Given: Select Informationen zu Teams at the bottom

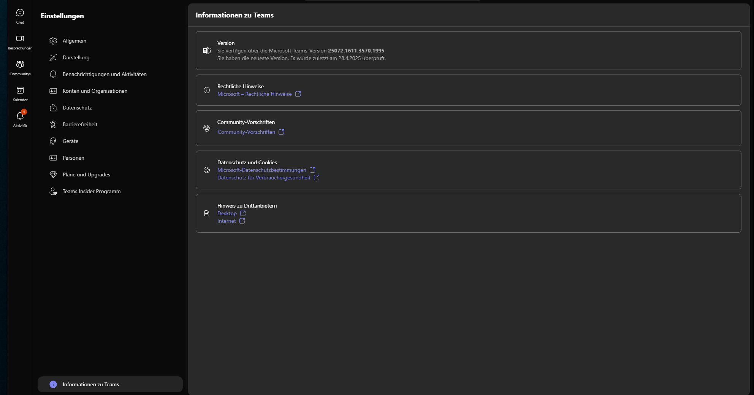Looking at the screenshot, I should click(90, 384).
